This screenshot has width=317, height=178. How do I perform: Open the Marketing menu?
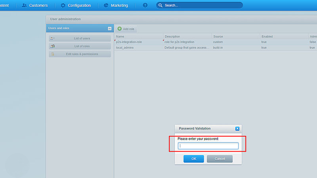tap(119, 6)
